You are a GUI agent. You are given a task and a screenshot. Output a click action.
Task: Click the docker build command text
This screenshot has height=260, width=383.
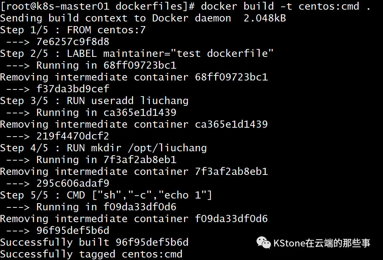coord(286,6)
